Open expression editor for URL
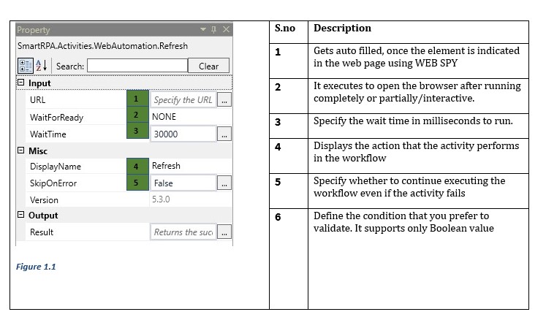 click(x=224, y=100)
